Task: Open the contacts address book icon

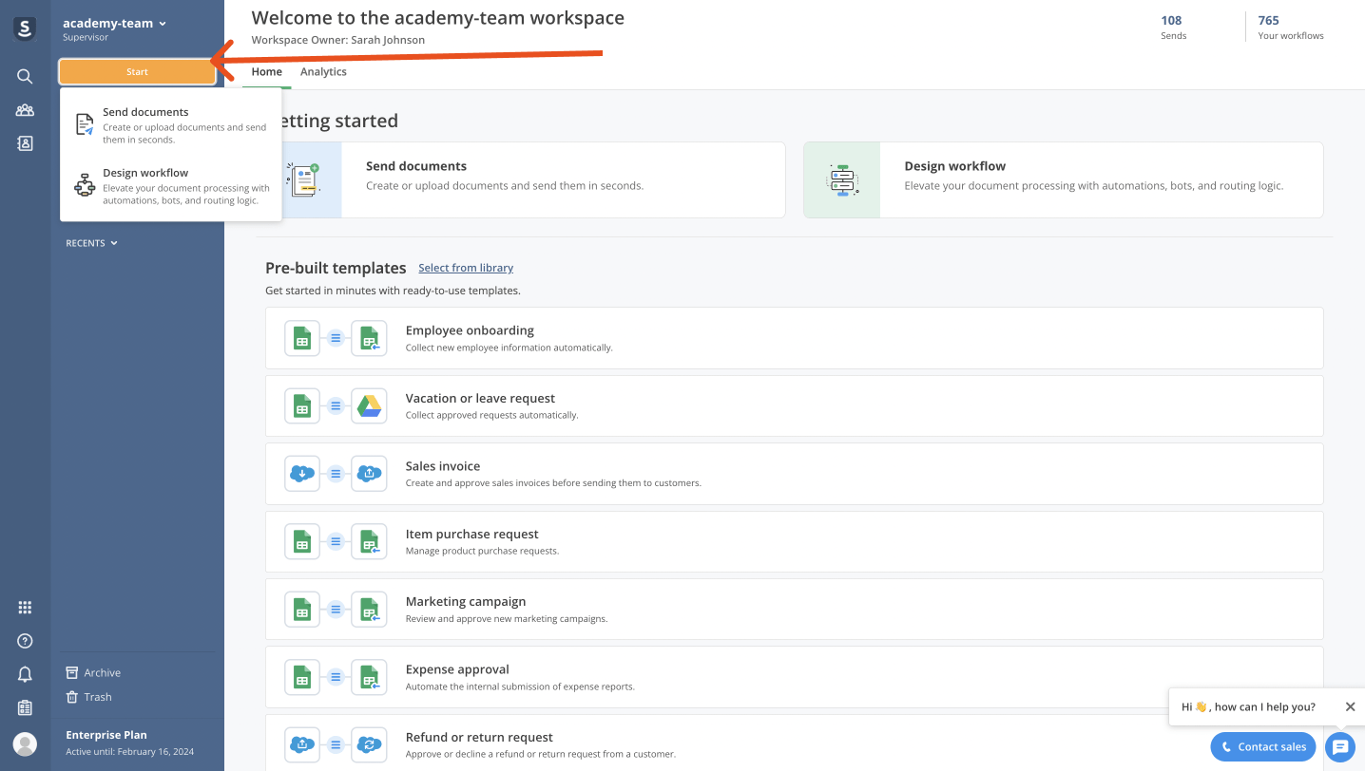Action: [x=24, y=142]
